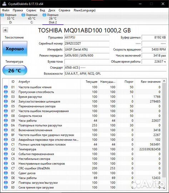
Task: Click status icon for Включения/отключения
Action: [6, 130]
